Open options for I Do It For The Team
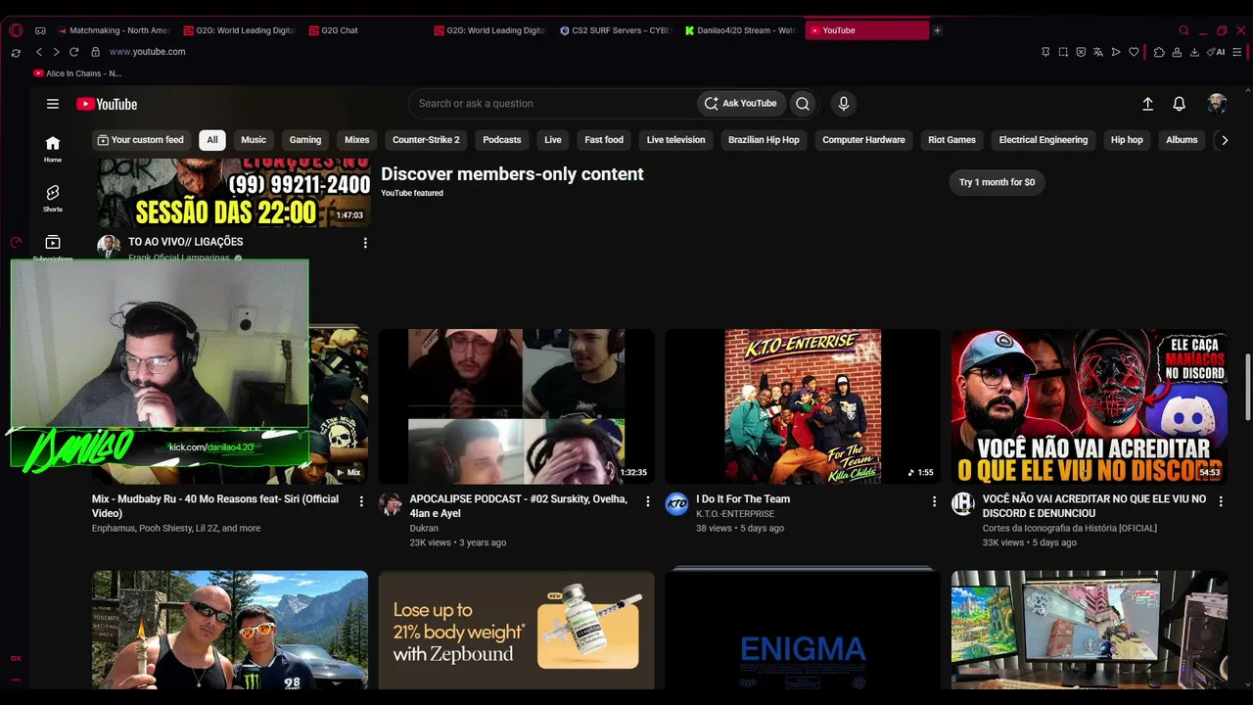Viewport: 1253px width, 705px height. coord(934,501)
